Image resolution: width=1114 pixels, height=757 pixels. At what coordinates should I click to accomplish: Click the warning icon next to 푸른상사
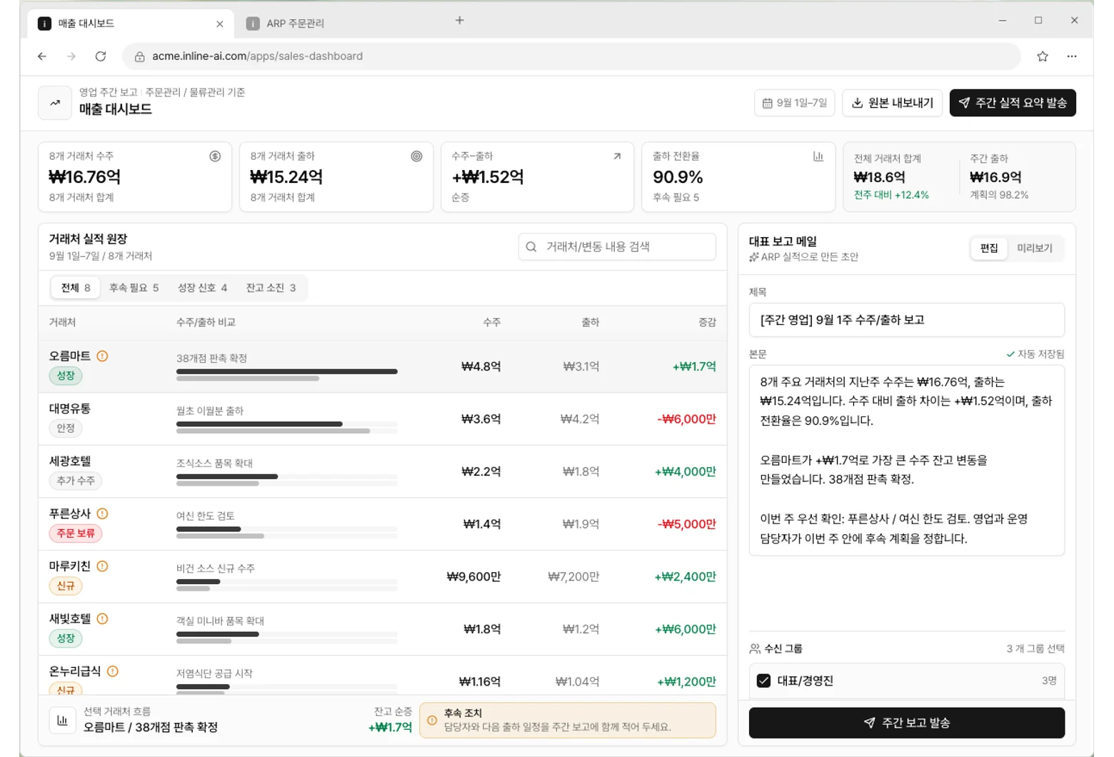[x=102, y=513]
